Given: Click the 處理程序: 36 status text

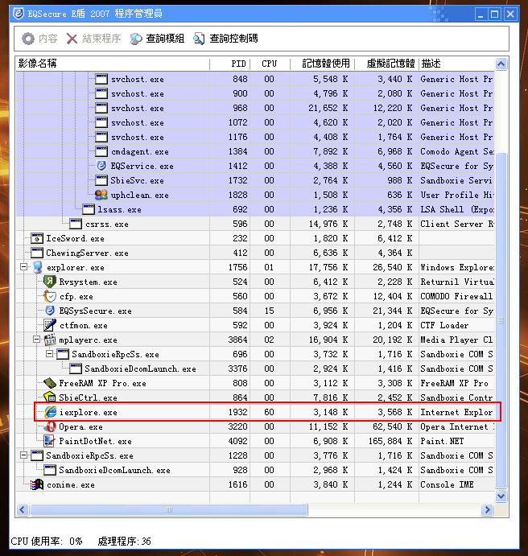Looking at the screenshot, I should (x=124, y=541).
